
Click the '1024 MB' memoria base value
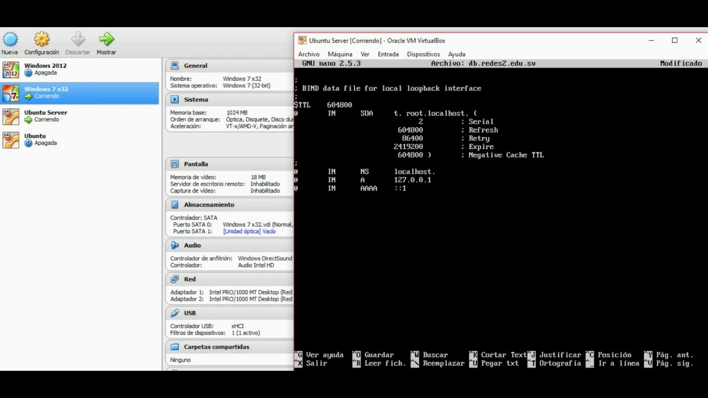pyautogui.click(x=237, y=113)
